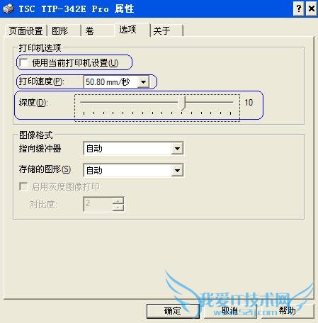Click the printer icon in title bar
The height and width of the screenshot is (323, 318).
[8, 8]
